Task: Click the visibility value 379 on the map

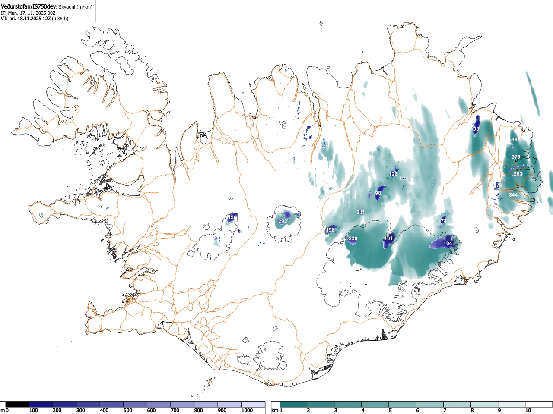Action: [x=516, y=157]
